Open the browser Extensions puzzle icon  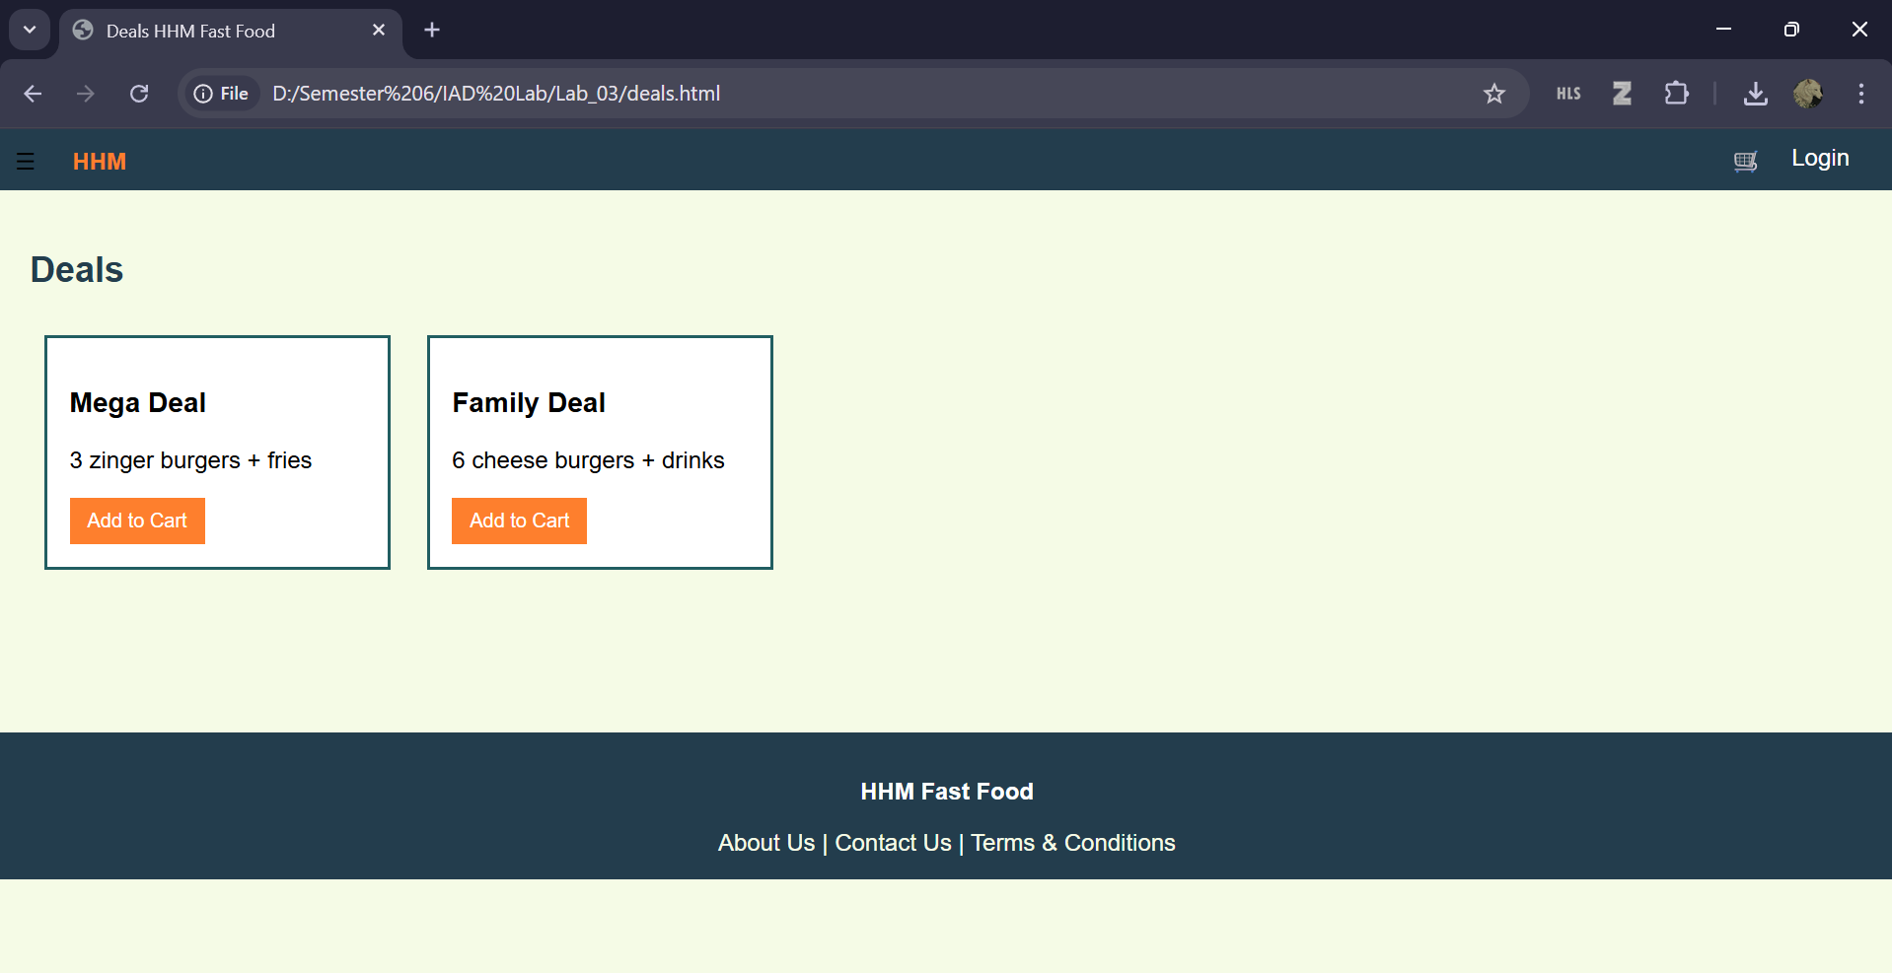click(x=1676, y=94)
